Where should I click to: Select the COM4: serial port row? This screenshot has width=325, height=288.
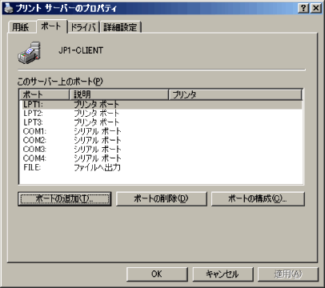pyautogui.click(x=161, y=158)
